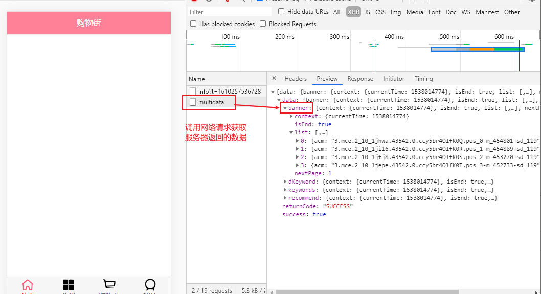Filter requests by Img
This screenshot has width=541, height=294.
pos(396,12)
